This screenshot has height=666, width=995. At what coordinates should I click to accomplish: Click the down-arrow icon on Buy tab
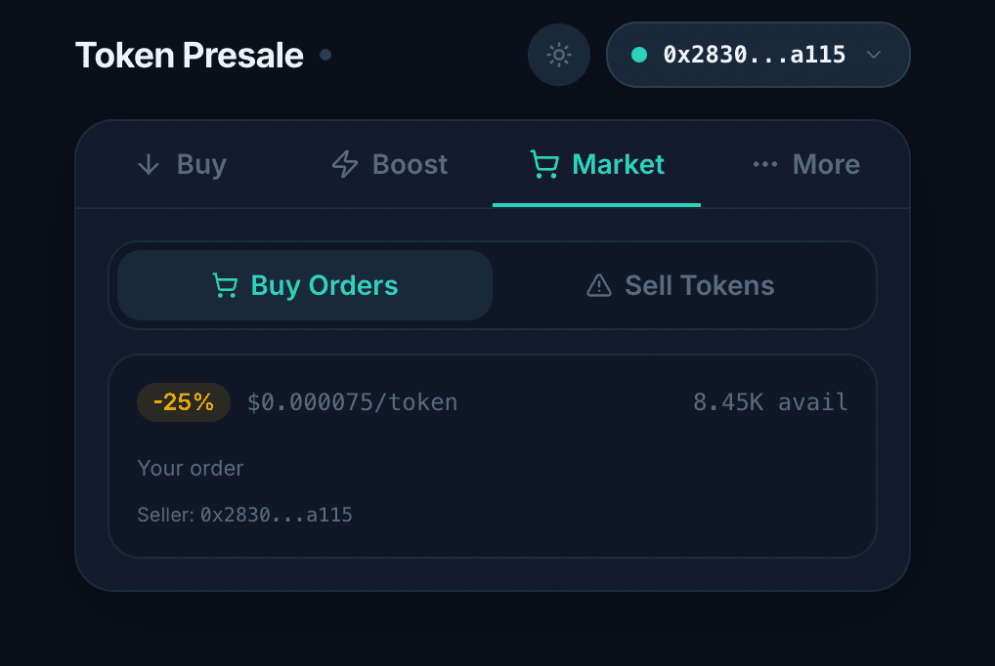[x=149, y=164]
